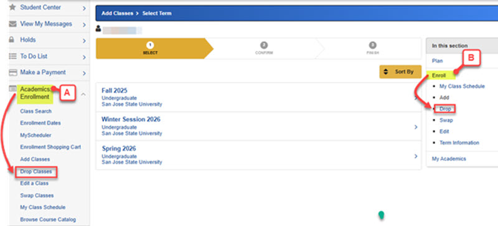The height and width of the screenshot is (226, 498).
Task: Expand the To Do List chevron
Action: [84, 57]
